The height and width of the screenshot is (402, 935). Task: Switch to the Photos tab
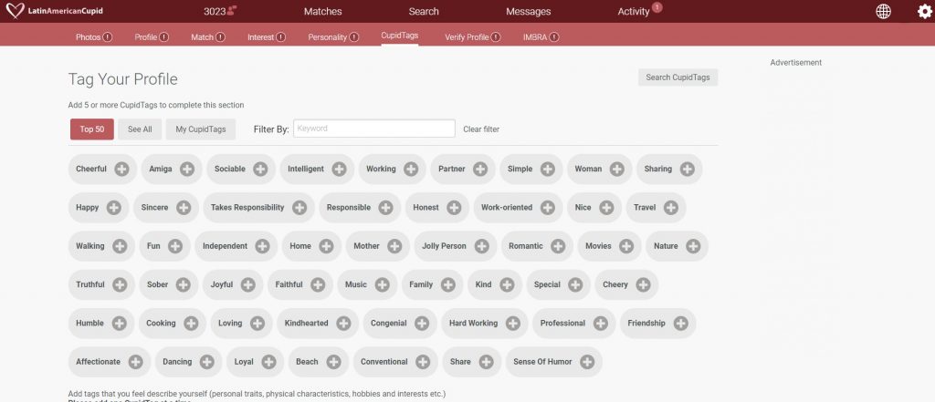pyautogui.click(x=94, y=37)
